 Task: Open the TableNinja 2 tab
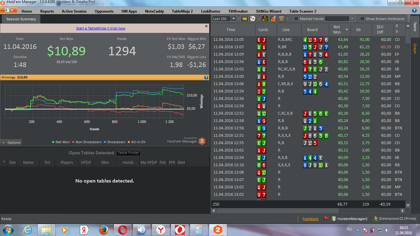pos(182,11)
